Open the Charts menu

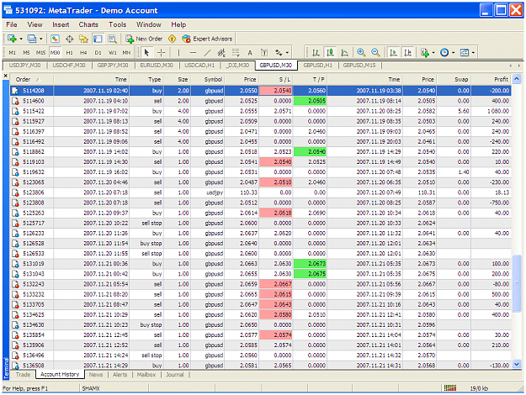pyautogui.click(x=88, y=24)
